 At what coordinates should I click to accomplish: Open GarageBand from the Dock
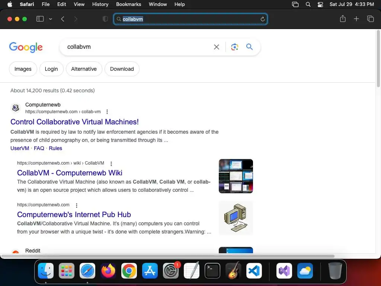(x=233, y=271)
